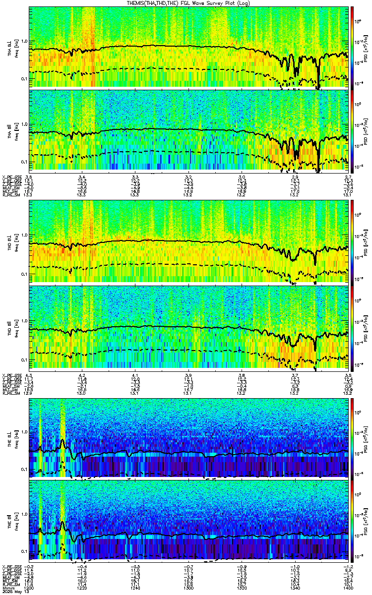This screenshot has height=595, width=372.
Task: Click the THA BII PSD color bar
Action: (352, 130)
